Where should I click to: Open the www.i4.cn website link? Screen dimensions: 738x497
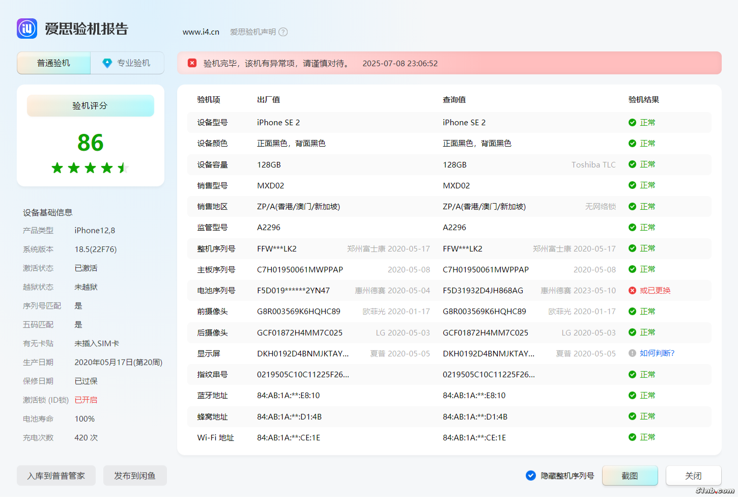201,32
